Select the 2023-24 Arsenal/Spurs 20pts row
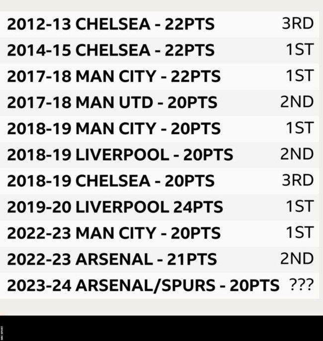The height and width of the screenshot is (341, 323). (x=143, y=285)
